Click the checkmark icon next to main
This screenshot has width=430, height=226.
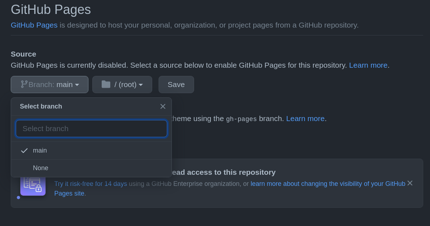coord(24,150)
